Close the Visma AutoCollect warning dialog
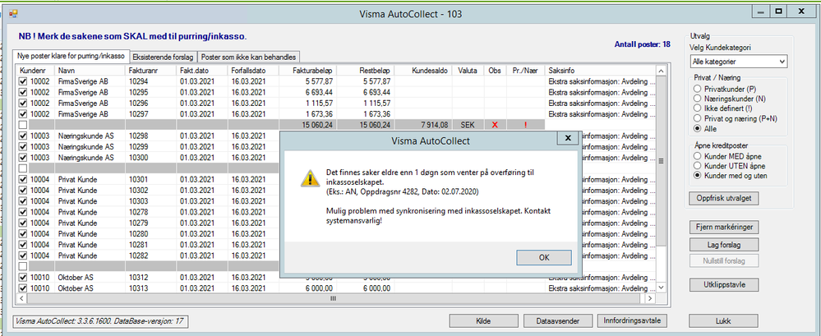Screen dimensions: 821x336 568,138
